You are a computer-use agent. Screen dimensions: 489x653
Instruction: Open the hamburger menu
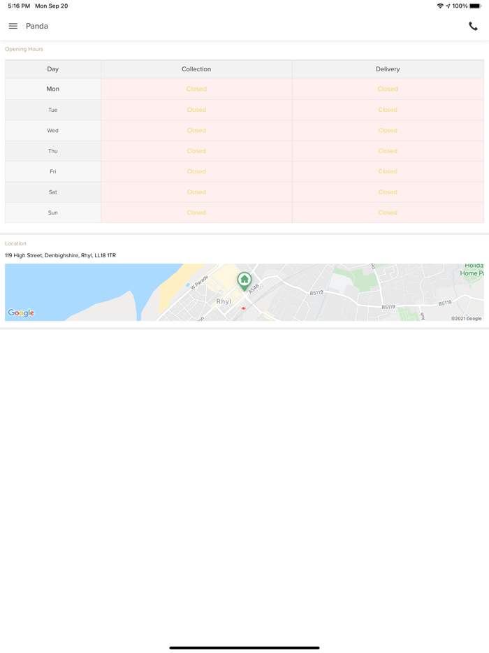coord(13,26)
